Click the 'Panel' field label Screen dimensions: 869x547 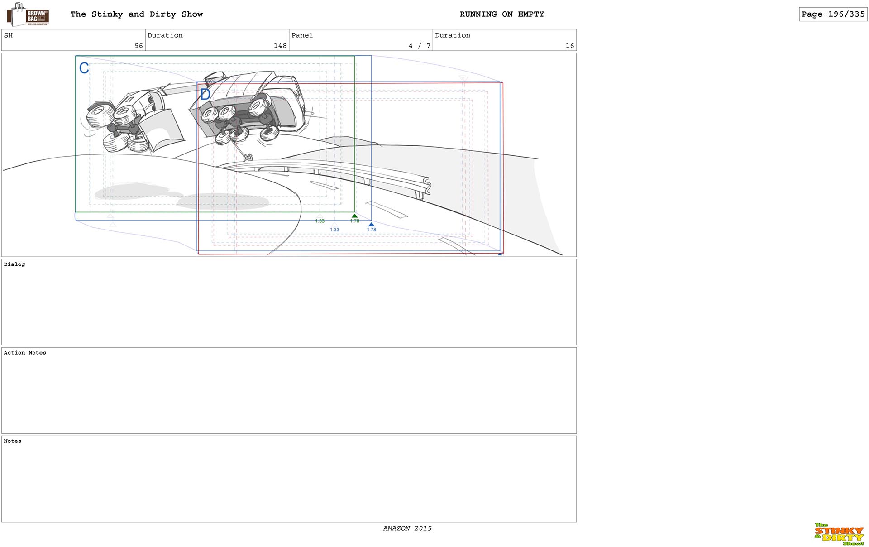point(302,35)
